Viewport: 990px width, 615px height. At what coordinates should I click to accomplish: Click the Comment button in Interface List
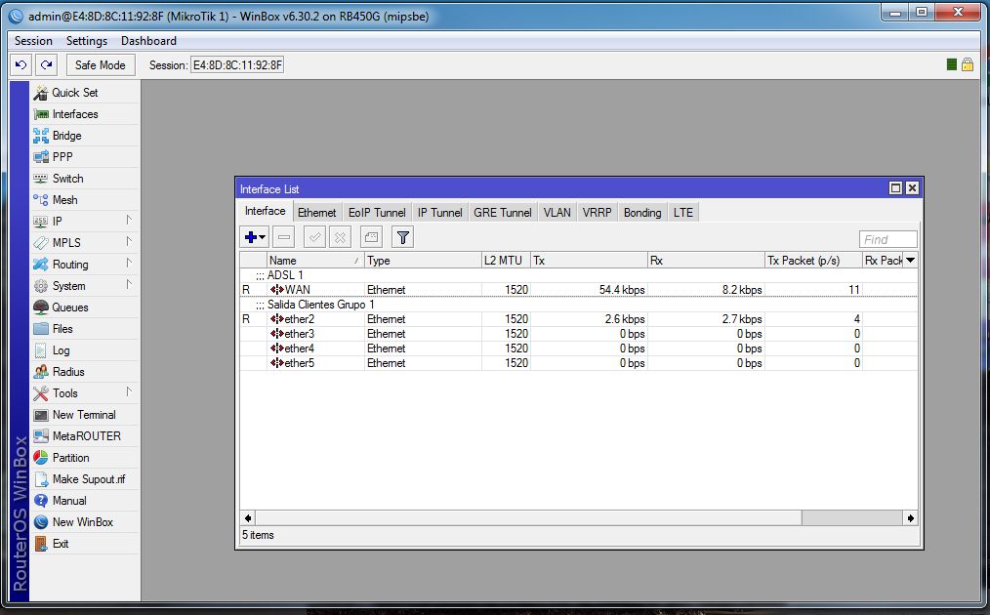pos(371,237)
